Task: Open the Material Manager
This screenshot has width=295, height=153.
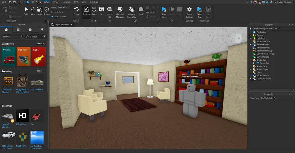Action: coord(120,12)
